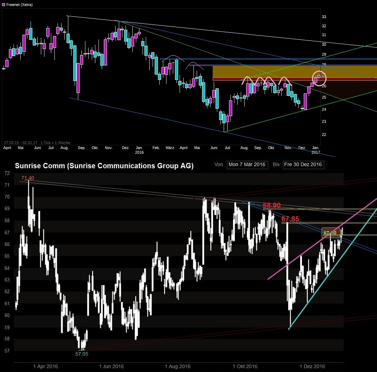This screenshot has width=377, height=372.
Task: Click price level 60 on Sunrise axis
Action: tap(7, 315)
